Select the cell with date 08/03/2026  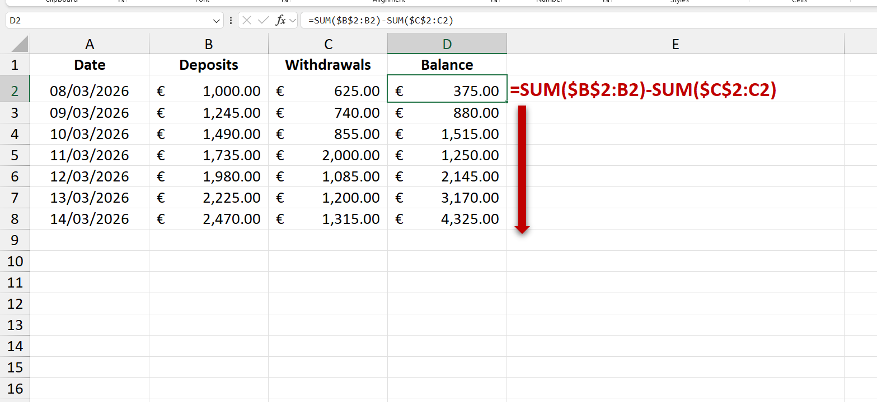tap(90, 89)
